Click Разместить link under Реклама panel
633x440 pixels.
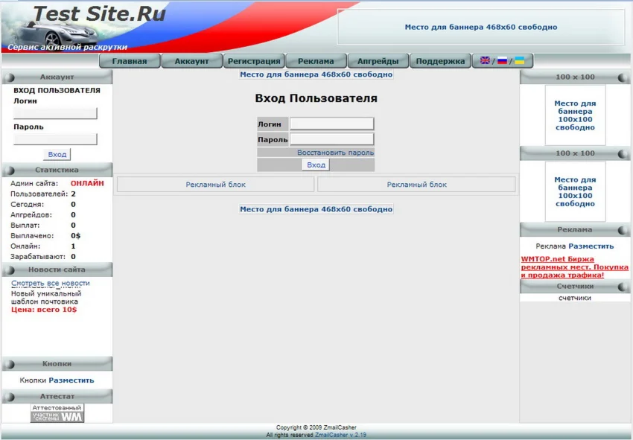coord(591,246)
